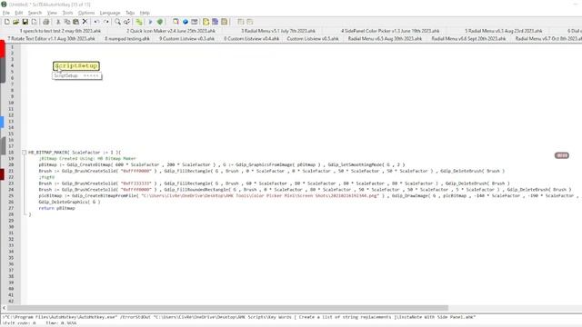Click the blue Run script arrow icon
The width and height of the screenshot is (582, 327).
tap(150, 22)
